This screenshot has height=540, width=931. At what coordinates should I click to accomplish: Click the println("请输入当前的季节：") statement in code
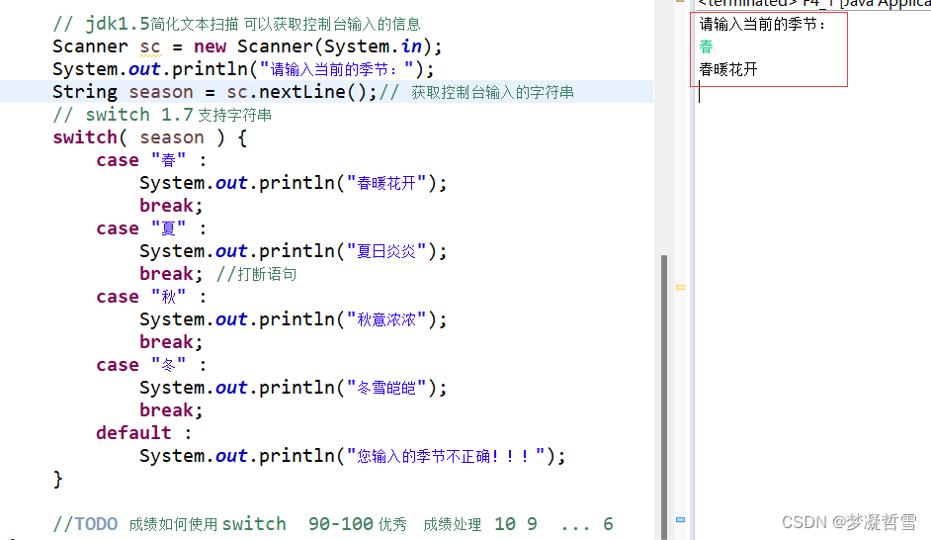[x=243, y=69]
